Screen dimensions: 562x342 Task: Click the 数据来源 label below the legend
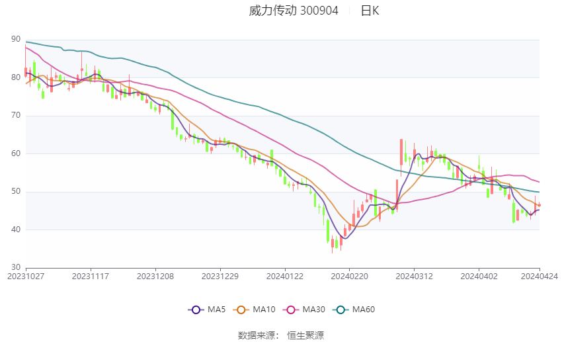257,335
